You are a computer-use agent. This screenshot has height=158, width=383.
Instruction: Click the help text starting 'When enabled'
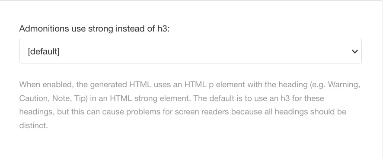[x=190, y=105]
